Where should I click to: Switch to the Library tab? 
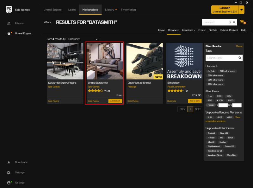109,10
